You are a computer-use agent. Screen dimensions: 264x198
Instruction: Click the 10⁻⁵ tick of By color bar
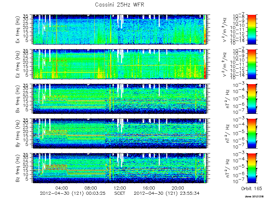[x=239, y=133]
